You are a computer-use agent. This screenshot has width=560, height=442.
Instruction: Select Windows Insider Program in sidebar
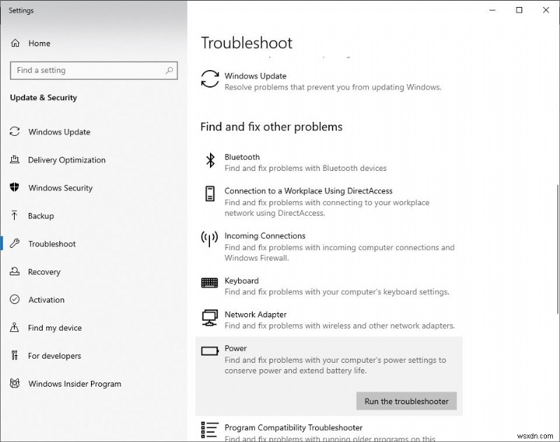tap(74, 384)
